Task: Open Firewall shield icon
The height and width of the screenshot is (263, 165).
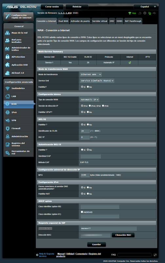Action: pyautogui.click(x=8, y=128)
